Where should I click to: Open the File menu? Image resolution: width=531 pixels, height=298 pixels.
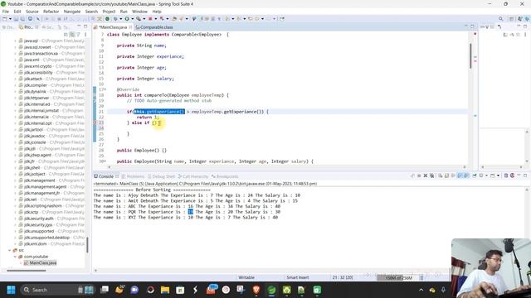[6, 11]
